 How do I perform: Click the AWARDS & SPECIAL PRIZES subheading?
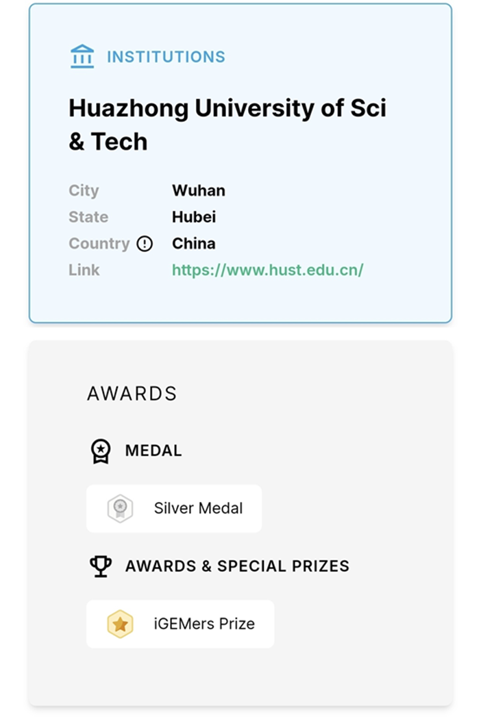(237, 566)
